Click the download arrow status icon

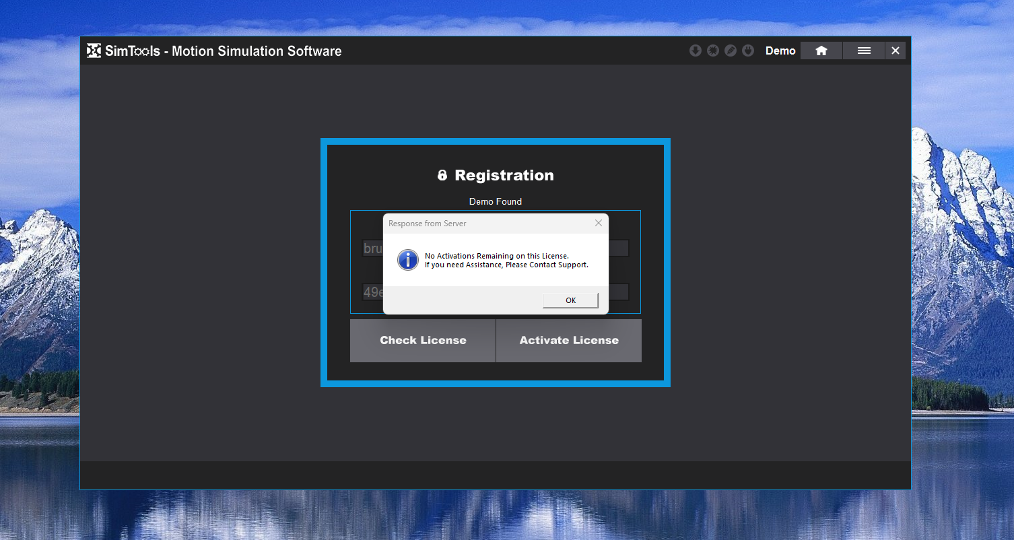pyautogui.click(x=696, y=50)
